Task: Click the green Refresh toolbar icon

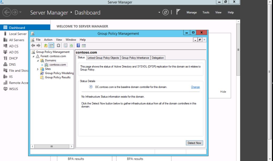Action: click(x=71, y=46)
